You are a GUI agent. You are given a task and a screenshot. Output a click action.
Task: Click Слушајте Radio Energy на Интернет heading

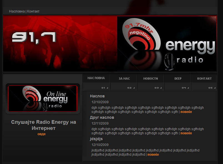[44, 125]
